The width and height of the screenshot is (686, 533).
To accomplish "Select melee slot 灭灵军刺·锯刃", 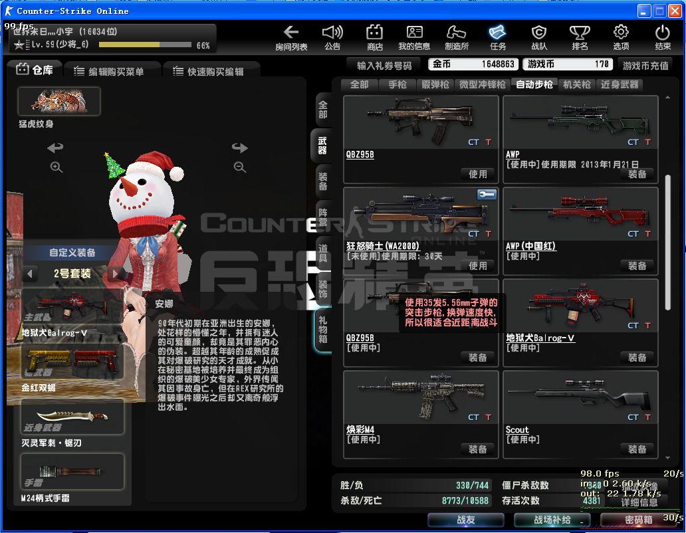I will point(72,417).
